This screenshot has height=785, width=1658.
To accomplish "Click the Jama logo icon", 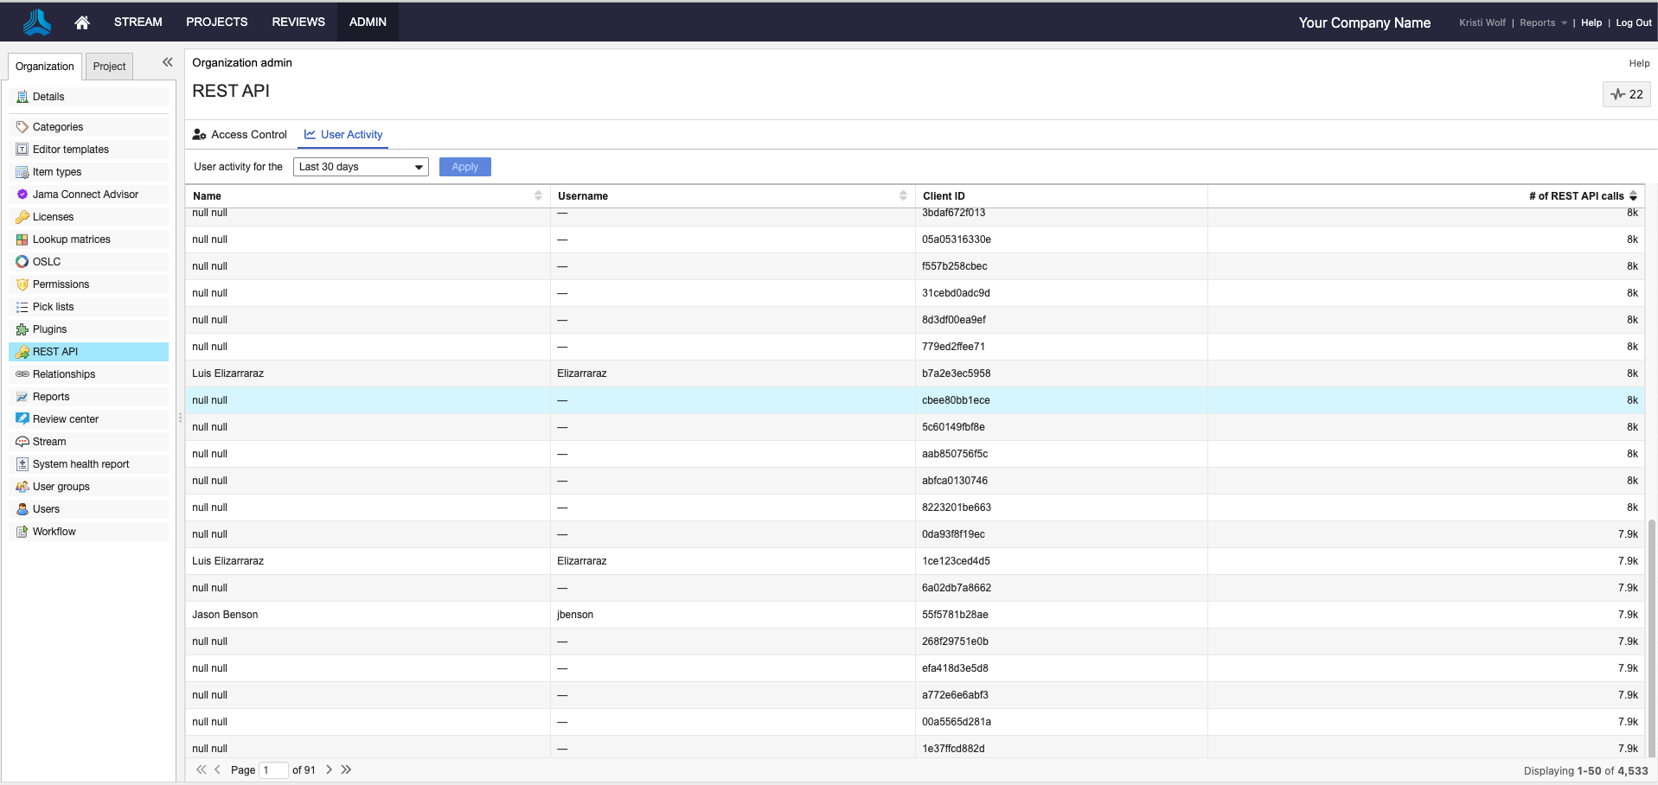I will click(x=37, y=22).
